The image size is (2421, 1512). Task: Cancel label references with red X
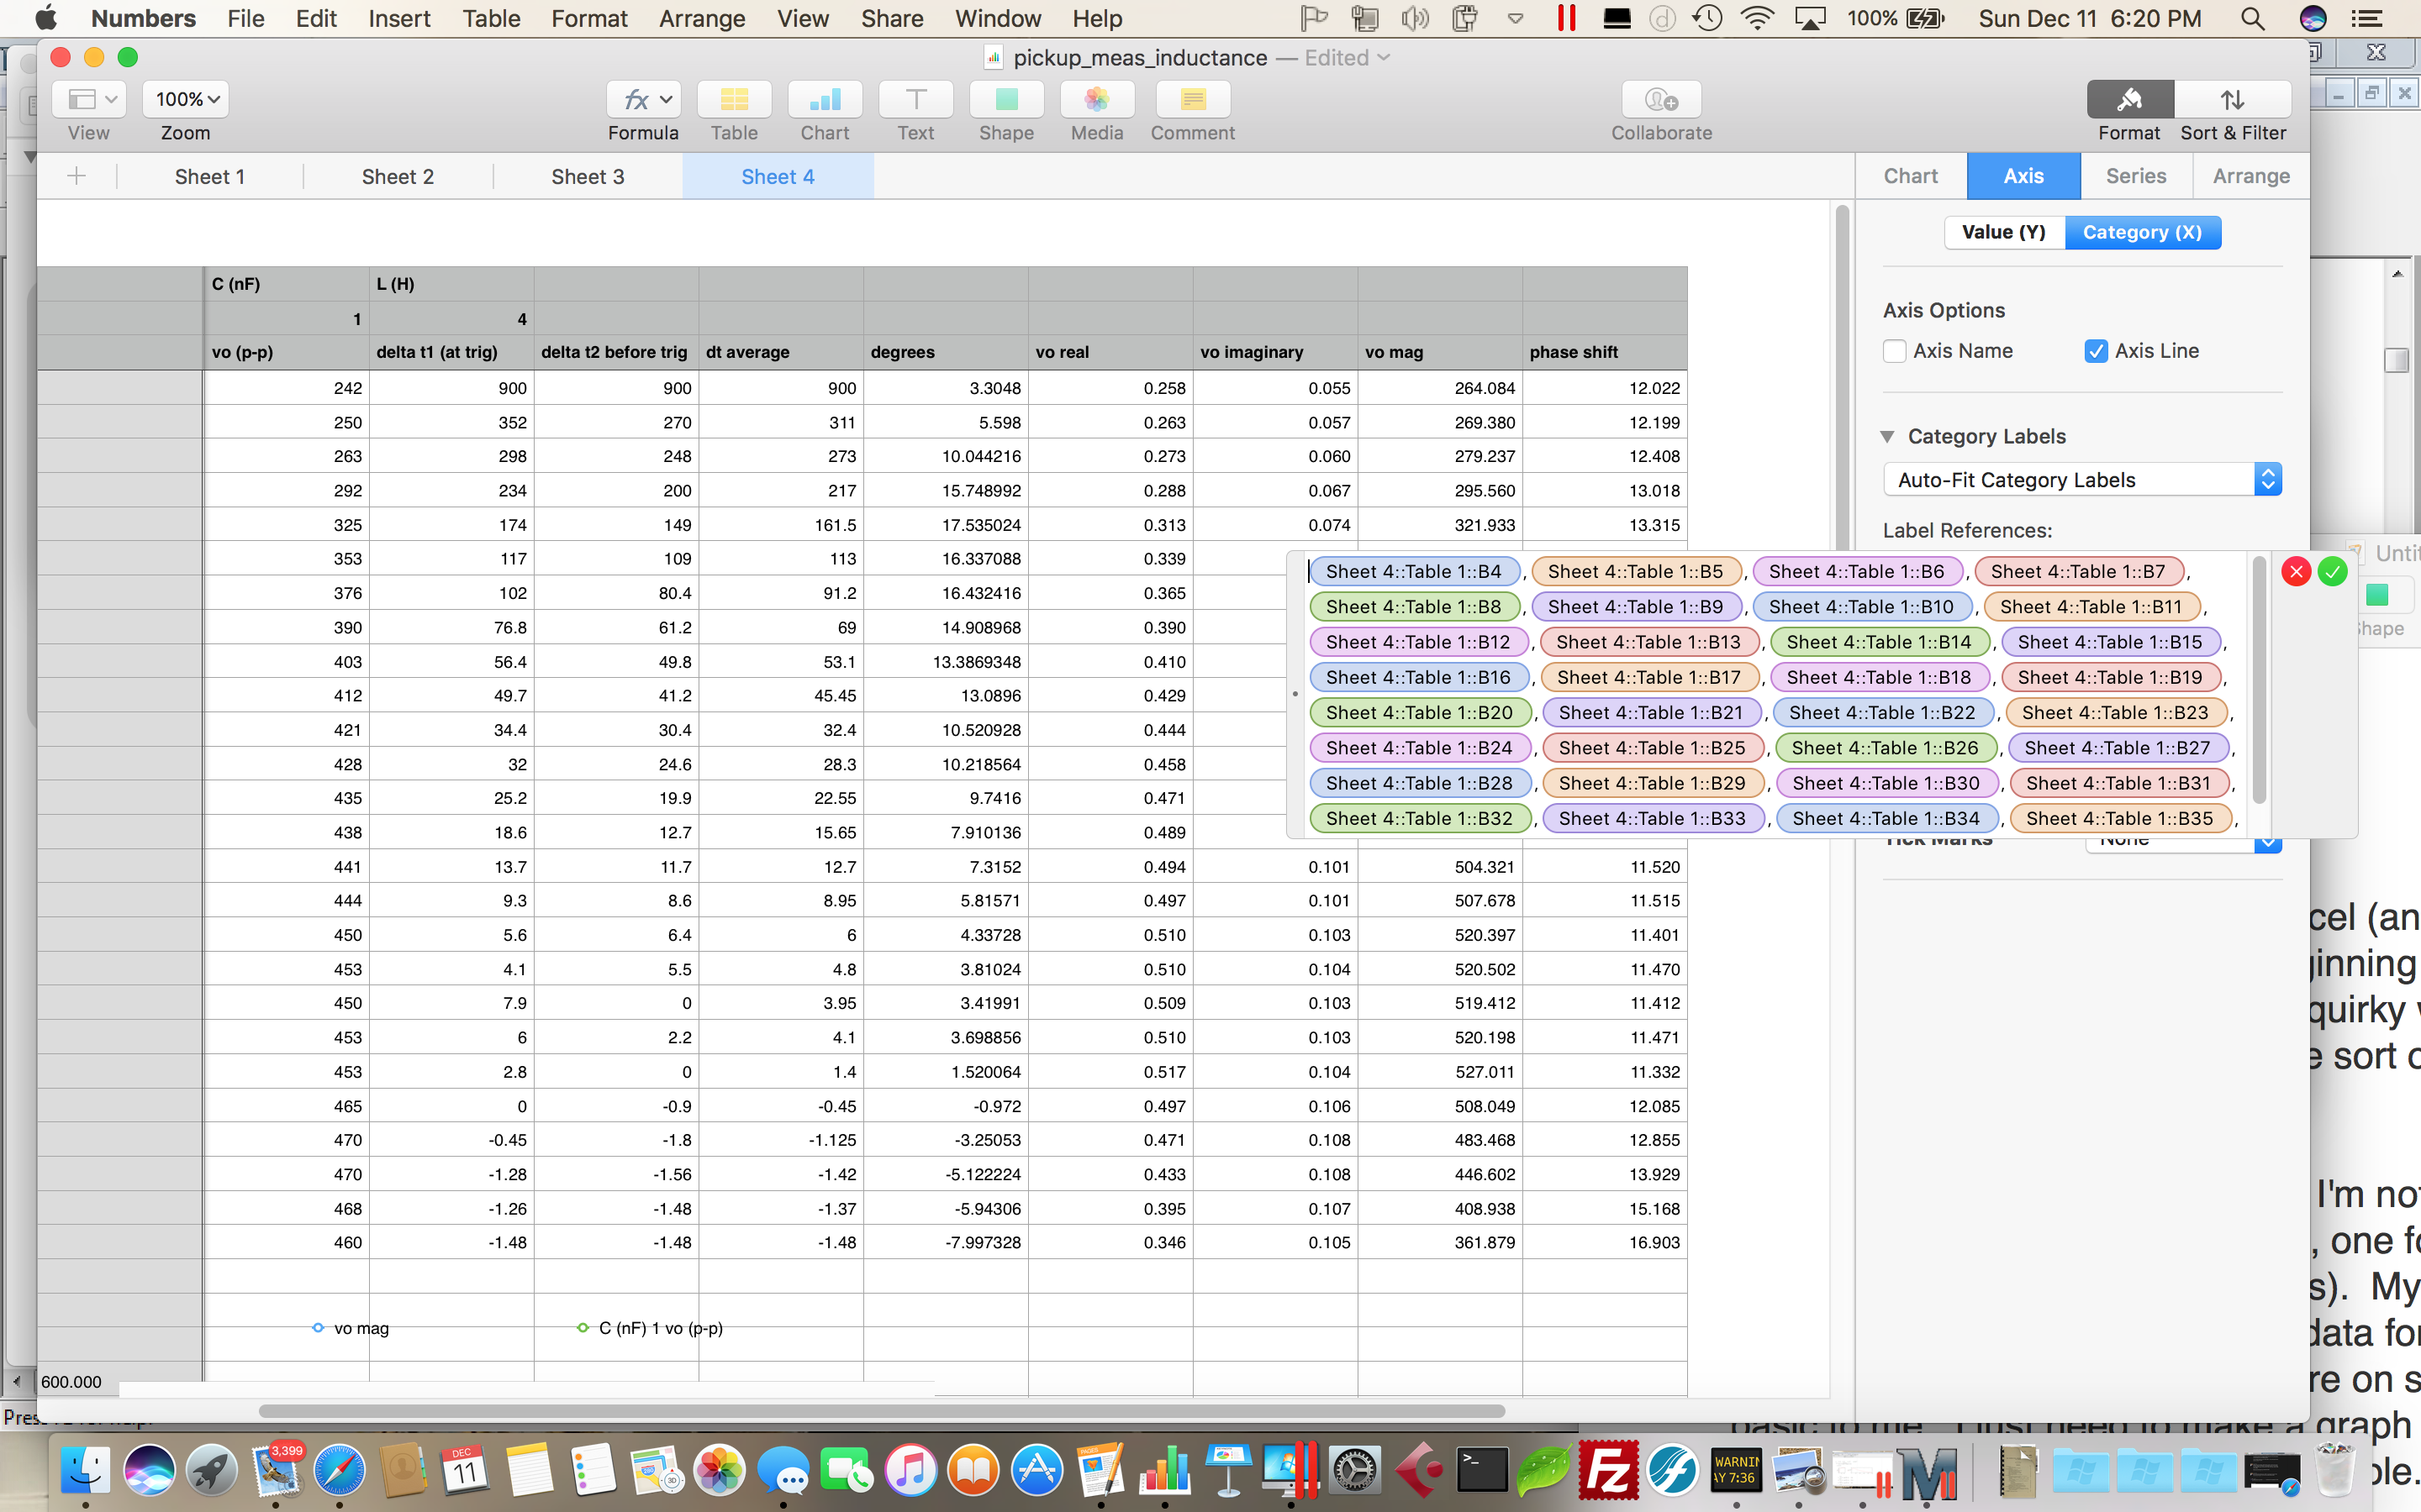pyautogui.click(x=2296, y=572)
